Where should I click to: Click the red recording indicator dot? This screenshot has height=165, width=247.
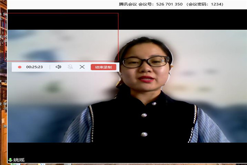pos(19,67)
